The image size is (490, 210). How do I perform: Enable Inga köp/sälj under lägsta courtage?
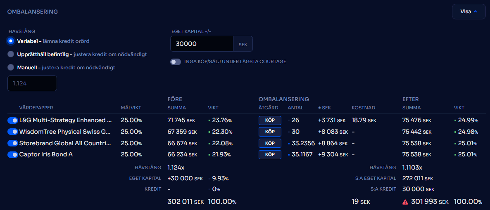(176, 62)
